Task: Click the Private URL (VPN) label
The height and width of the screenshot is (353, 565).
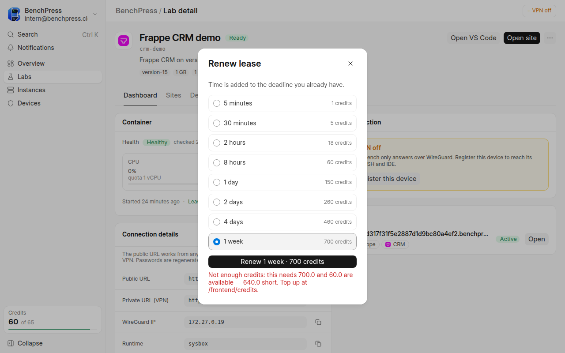Action: (145, 300)
